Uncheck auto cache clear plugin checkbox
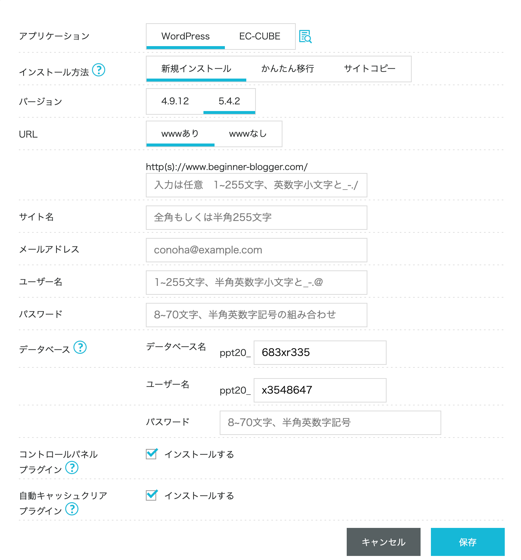 point(151,495)
